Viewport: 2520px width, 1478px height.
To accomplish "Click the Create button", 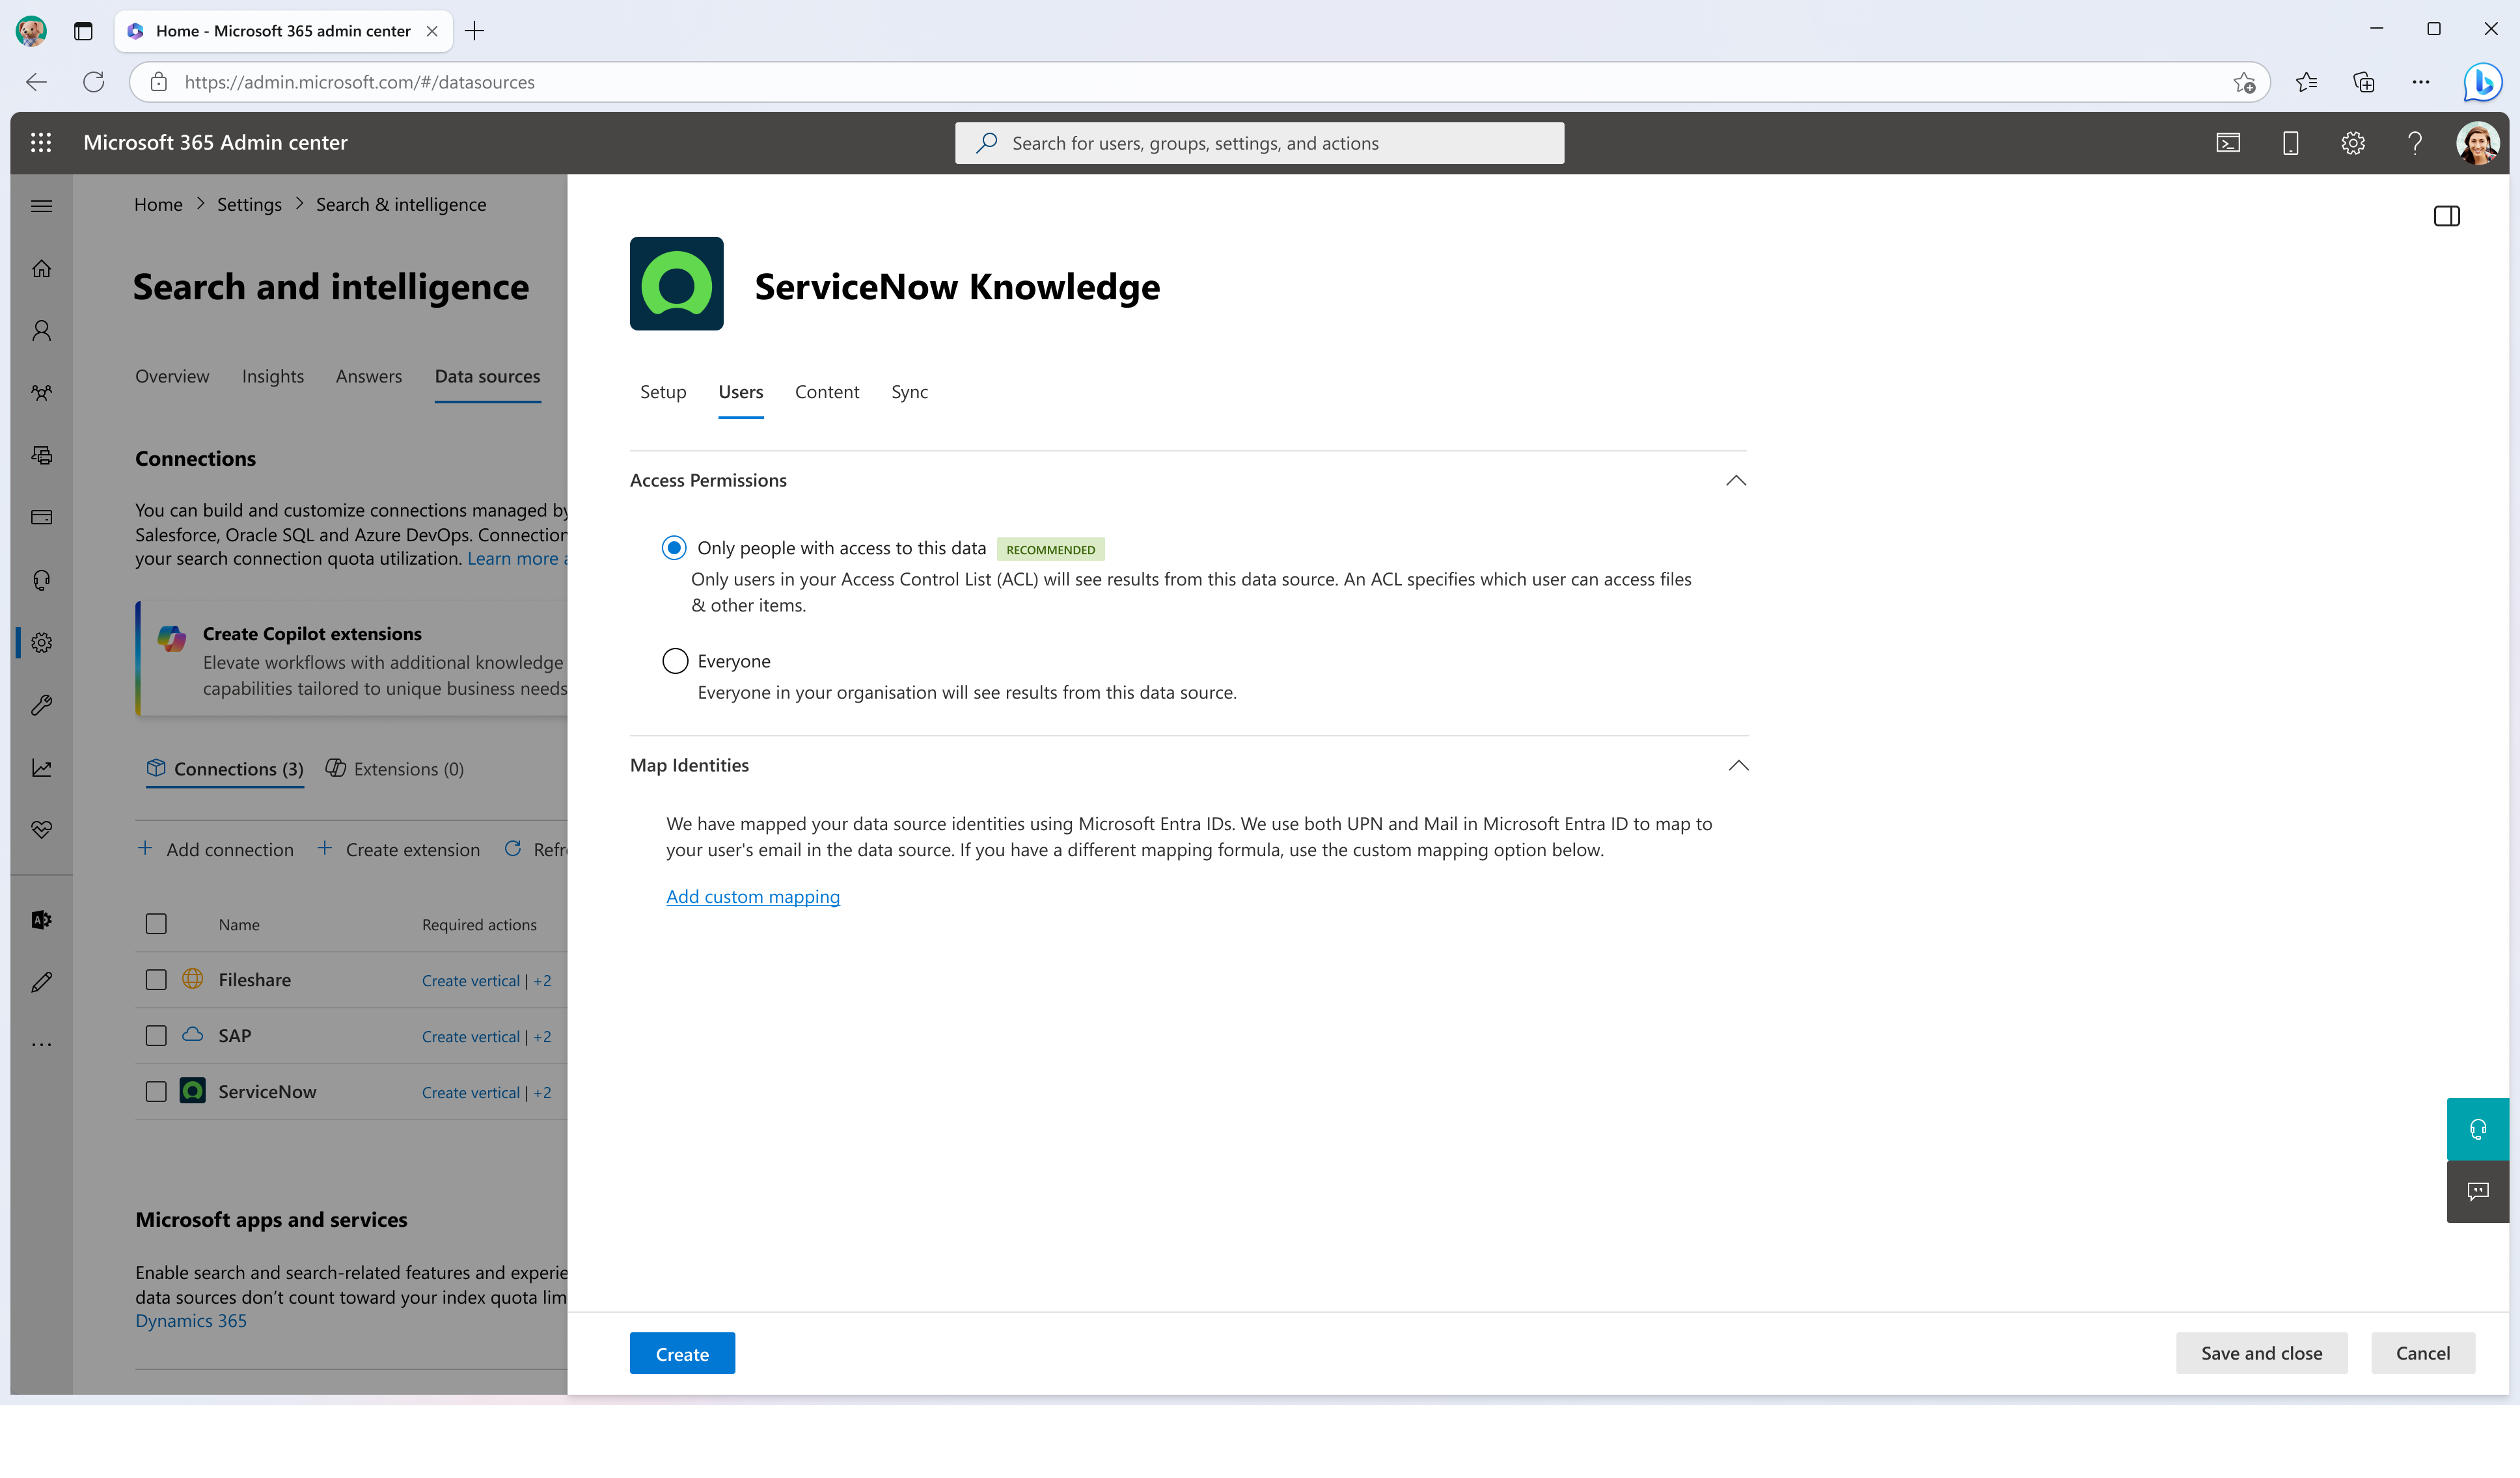I will click(683, 1353).
